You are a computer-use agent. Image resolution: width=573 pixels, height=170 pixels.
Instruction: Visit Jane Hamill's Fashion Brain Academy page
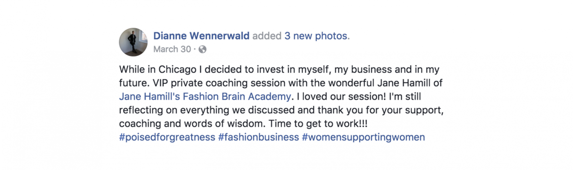click(x=205, y=96)
